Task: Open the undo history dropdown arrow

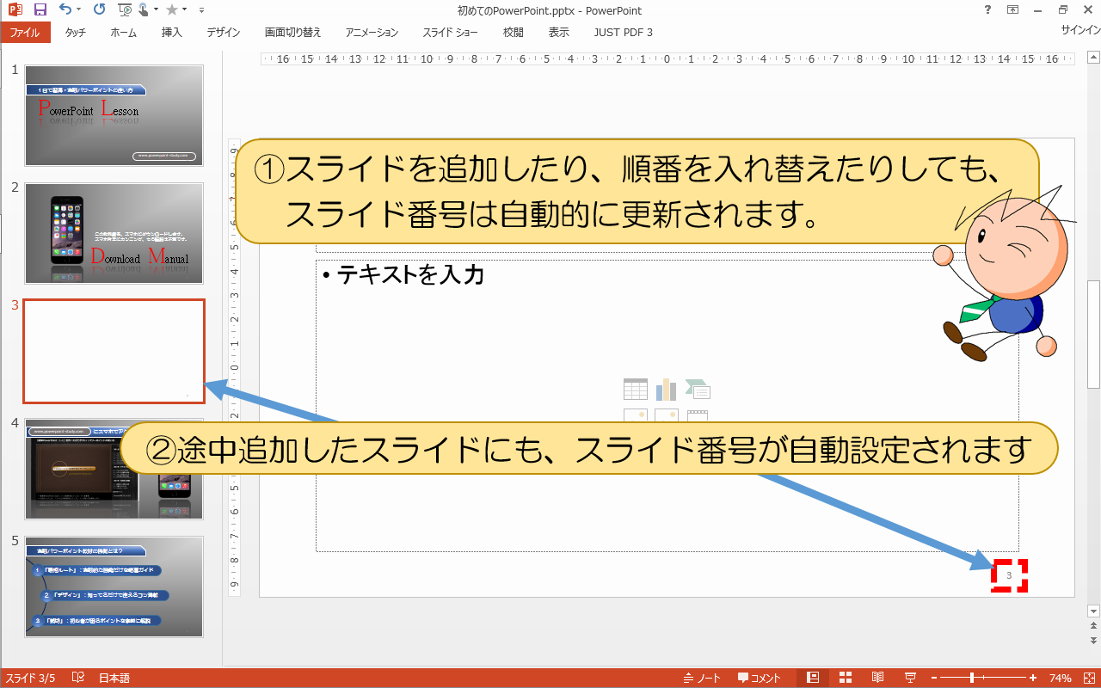Action: [79, 10]
